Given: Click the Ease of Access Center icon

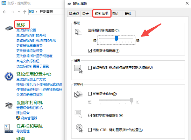Looking at the screenshot, I should click(9, 77).
